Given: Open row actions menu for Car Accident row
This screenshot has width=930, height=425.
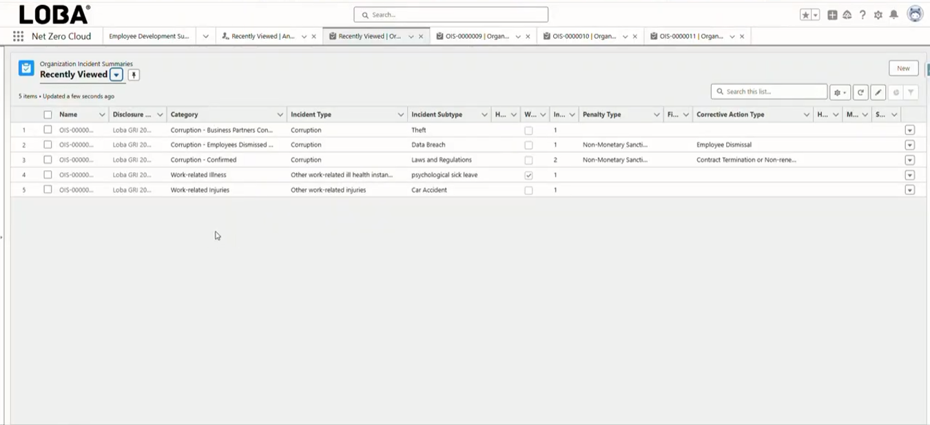Looking at the screenshot, I should click(909, 190).
